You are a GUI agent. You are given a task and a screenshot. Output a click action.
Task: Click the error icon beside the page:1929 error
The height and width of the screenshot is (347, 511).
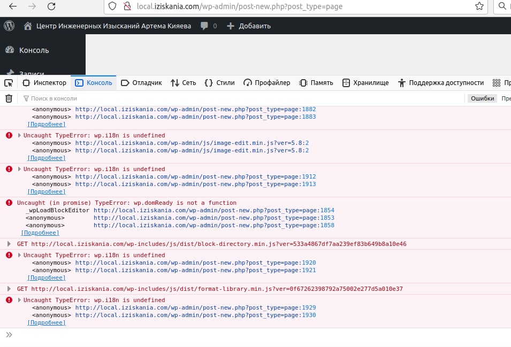click(9, 300)
